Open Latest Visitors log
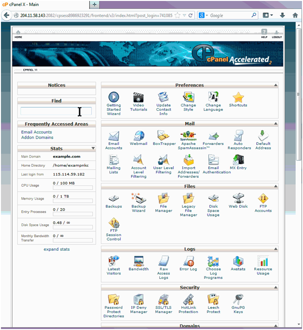Viewport: 303px width, 330px height. pos(114,265)
